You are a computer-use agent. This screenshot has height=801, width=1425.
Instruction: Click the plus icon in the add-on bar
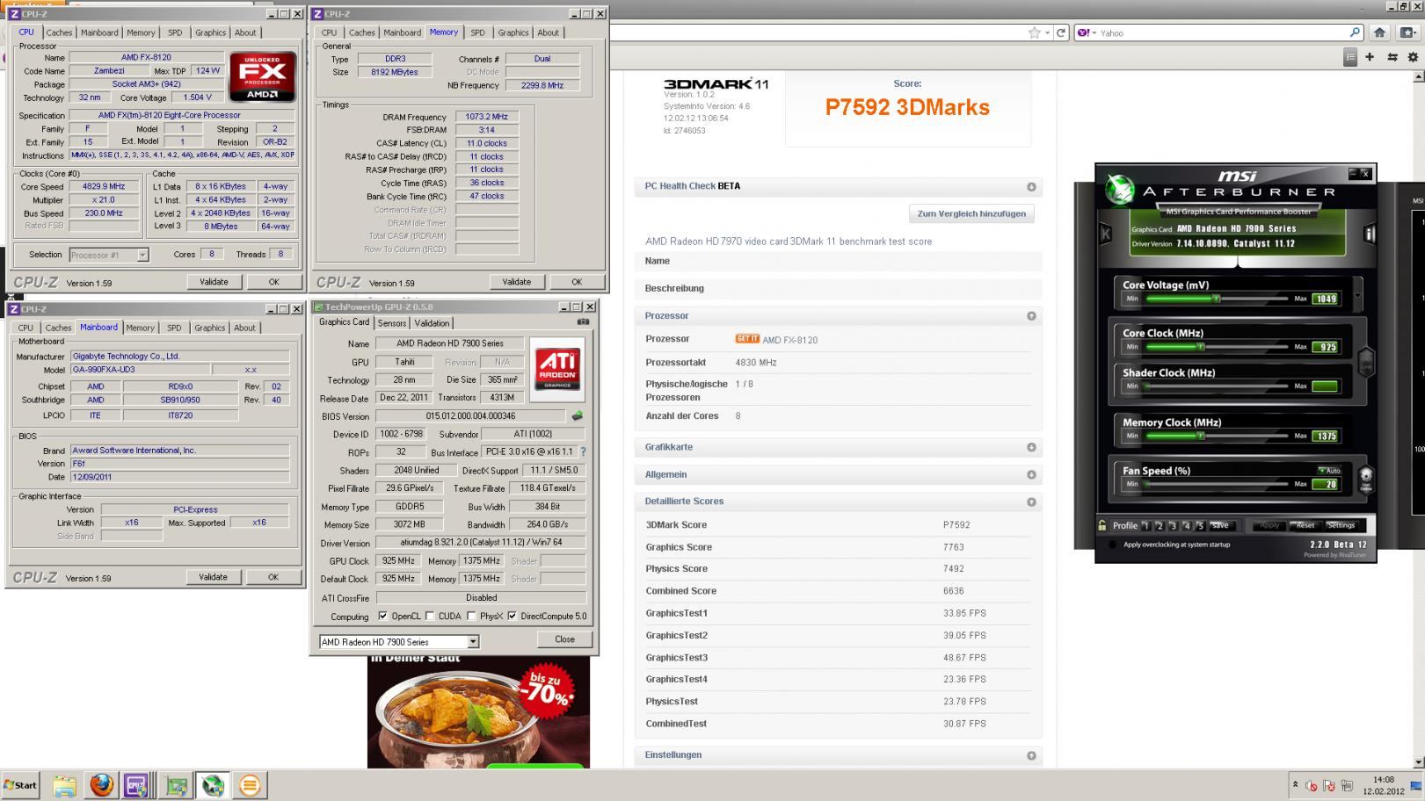point(1370,57)
